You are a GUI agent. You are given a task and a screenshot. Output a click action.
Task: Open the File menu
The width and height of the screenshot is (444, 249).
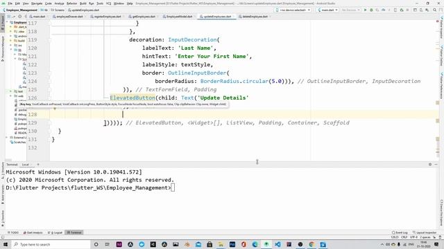10,3
